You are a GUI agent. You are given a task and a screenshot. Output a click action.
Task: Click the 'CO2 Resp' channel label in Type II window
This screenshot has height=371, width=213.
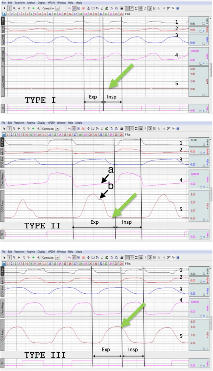click(3, 204)
